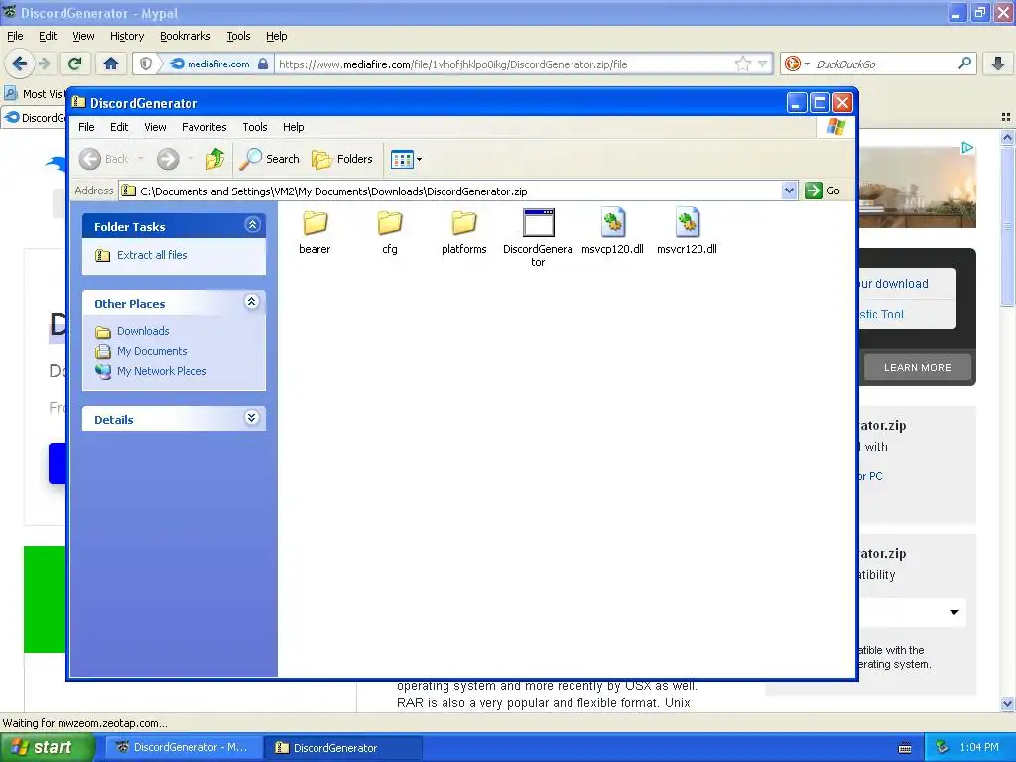Open Downloads in Other Places
The height and width of the screenshot is (762, 1016).
click(x=143, y=331)
